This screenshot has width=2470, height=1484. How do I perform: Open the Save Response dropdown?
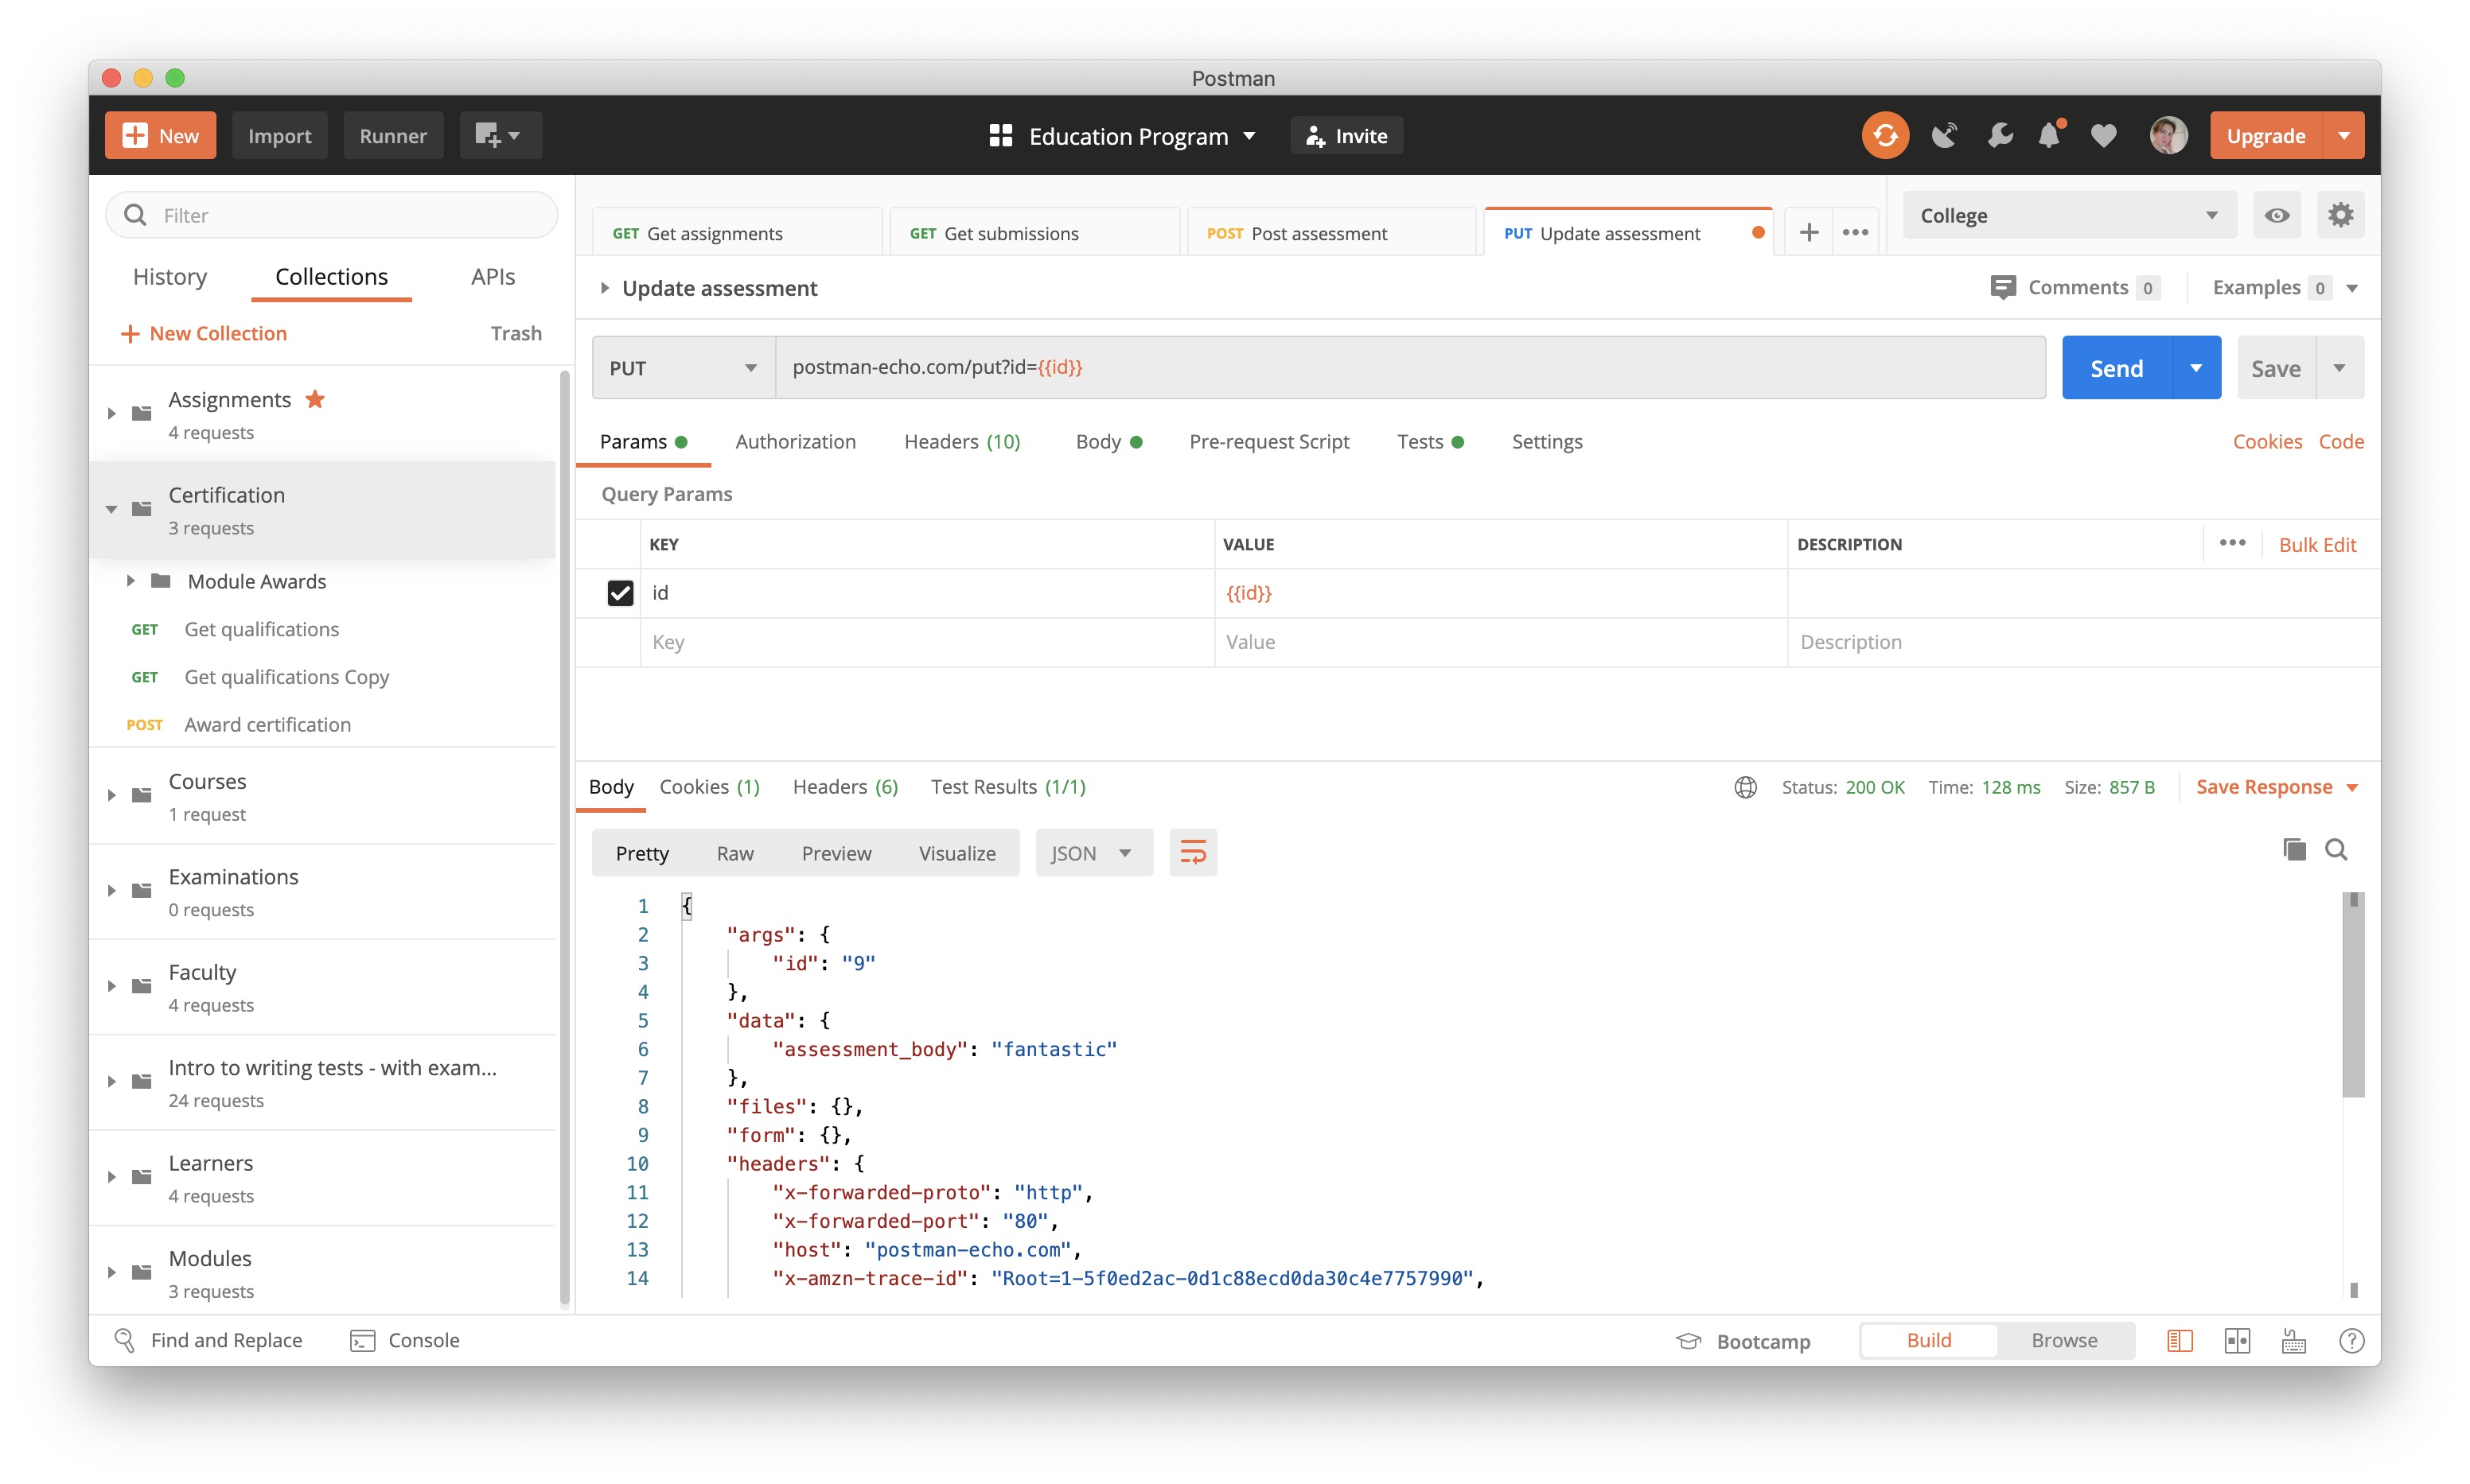click(2278, 787)
